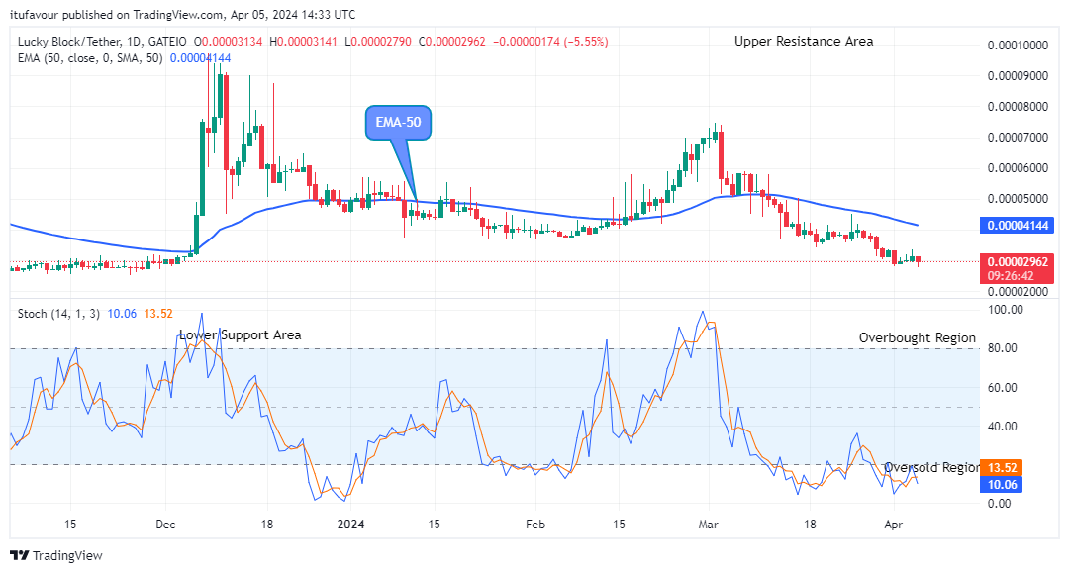1069x573 pixels.
Task: Click the Stoch legend value 13.52
Action: click(x=158, y=314)
